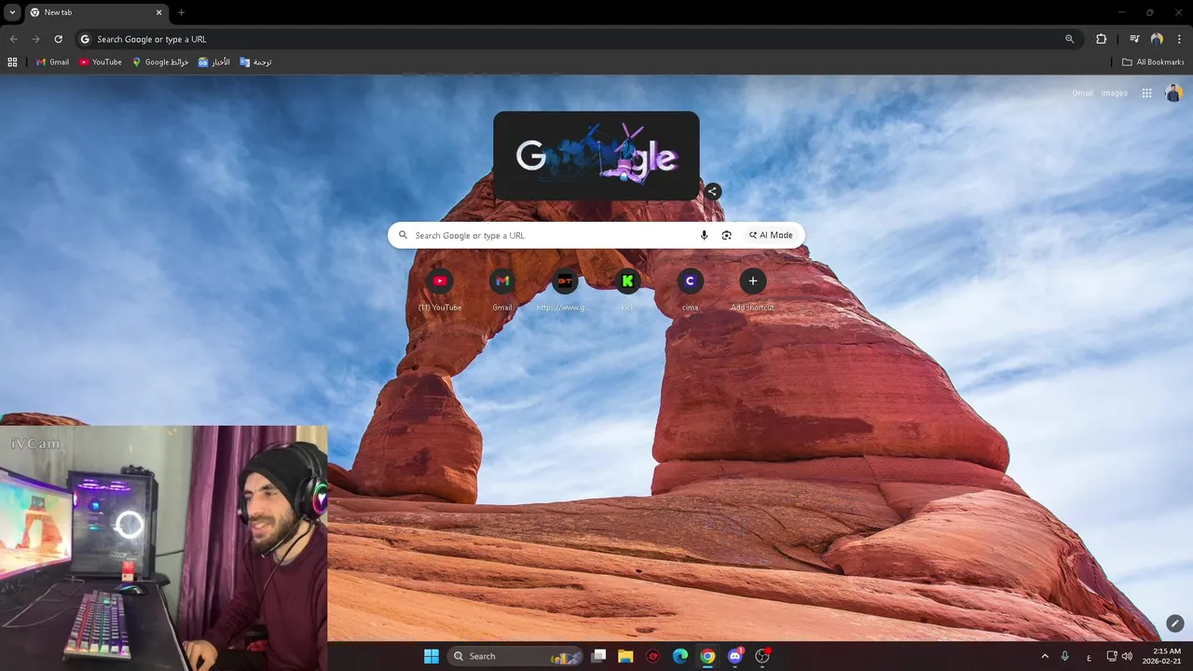1193x671 pixels.
Task: Share the Google doodle
Action: point(712,191)
